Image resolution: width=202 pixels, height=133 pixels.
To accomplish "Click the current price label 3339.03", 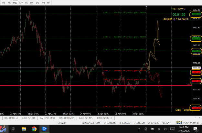I will (x=196, y=68).
